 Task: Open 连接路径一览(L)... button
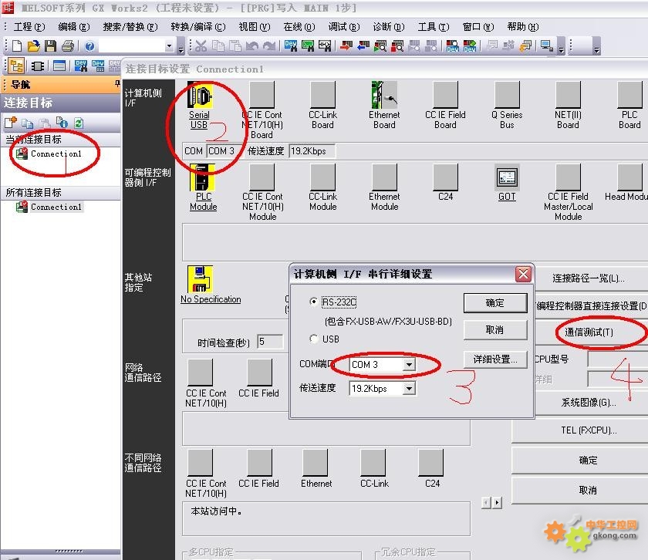(x=588, y=278)
